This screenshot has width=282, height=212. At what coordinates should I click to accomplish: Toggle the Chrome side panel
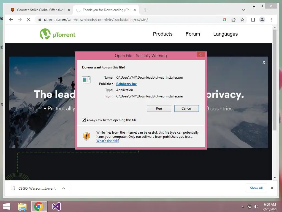(253, 20)
